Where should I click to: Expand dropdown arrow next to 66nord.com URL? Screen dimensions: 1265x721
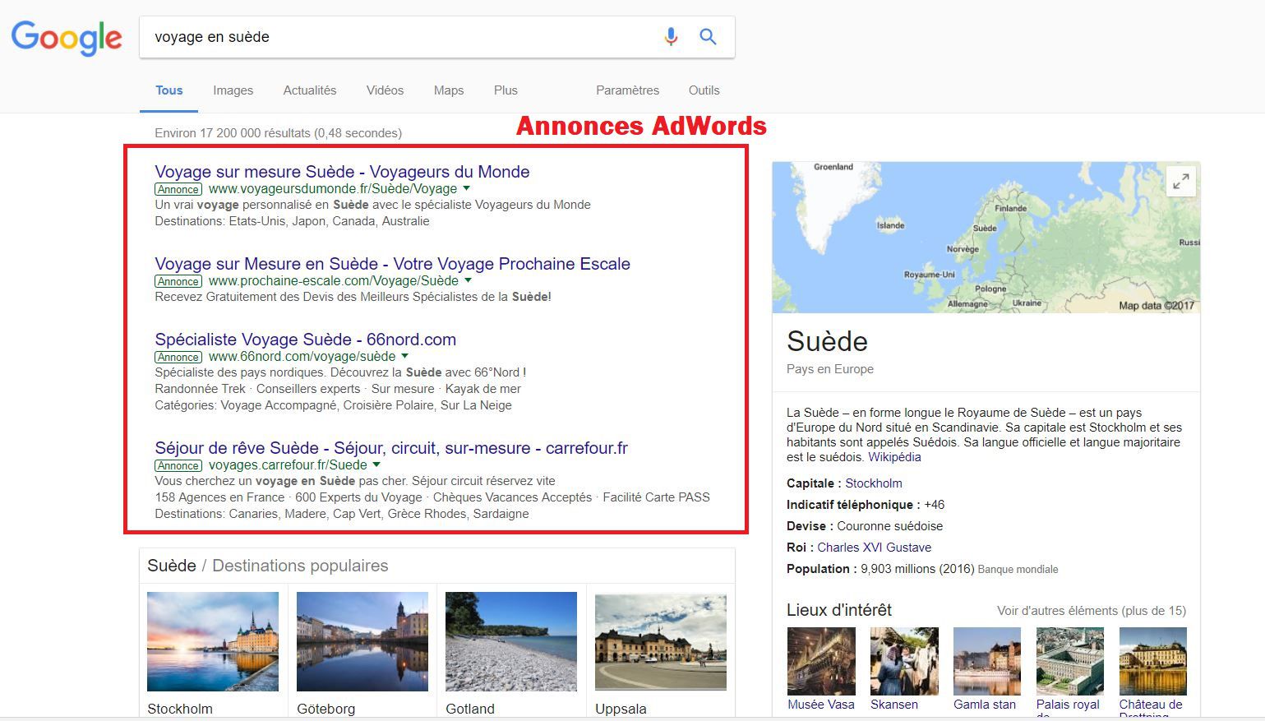pos(404,356)
